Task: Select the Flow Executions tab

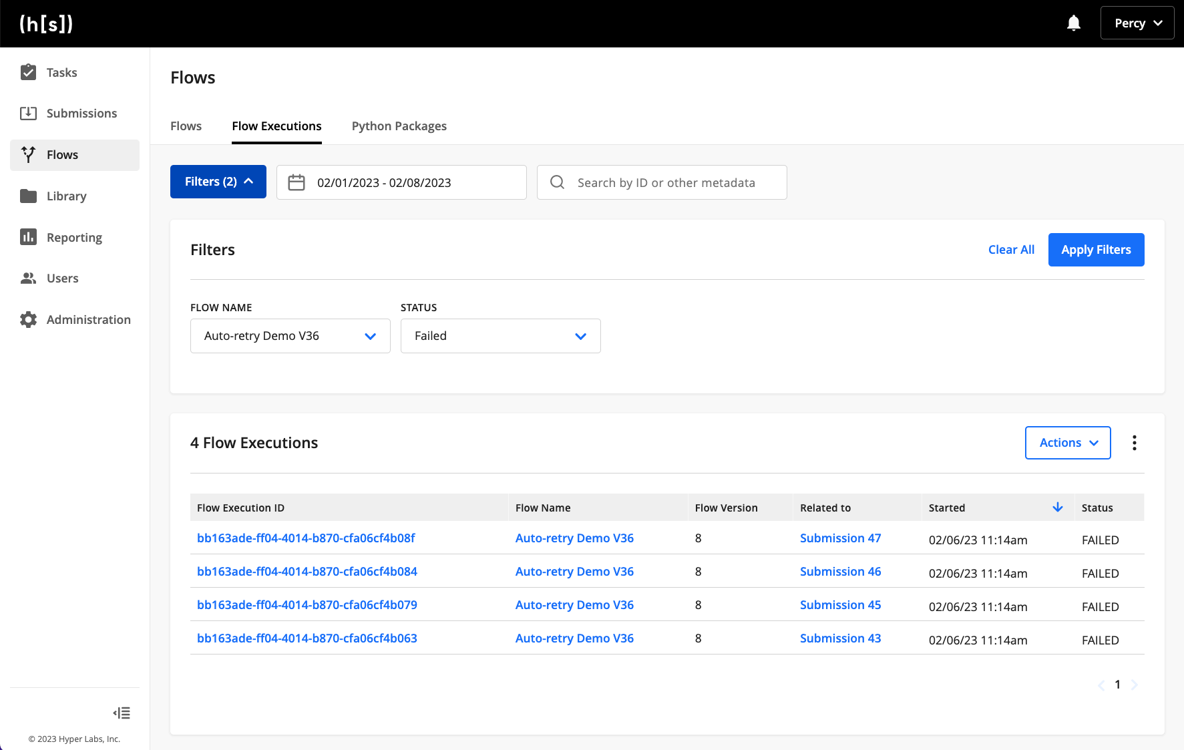Action: point(276,126)
